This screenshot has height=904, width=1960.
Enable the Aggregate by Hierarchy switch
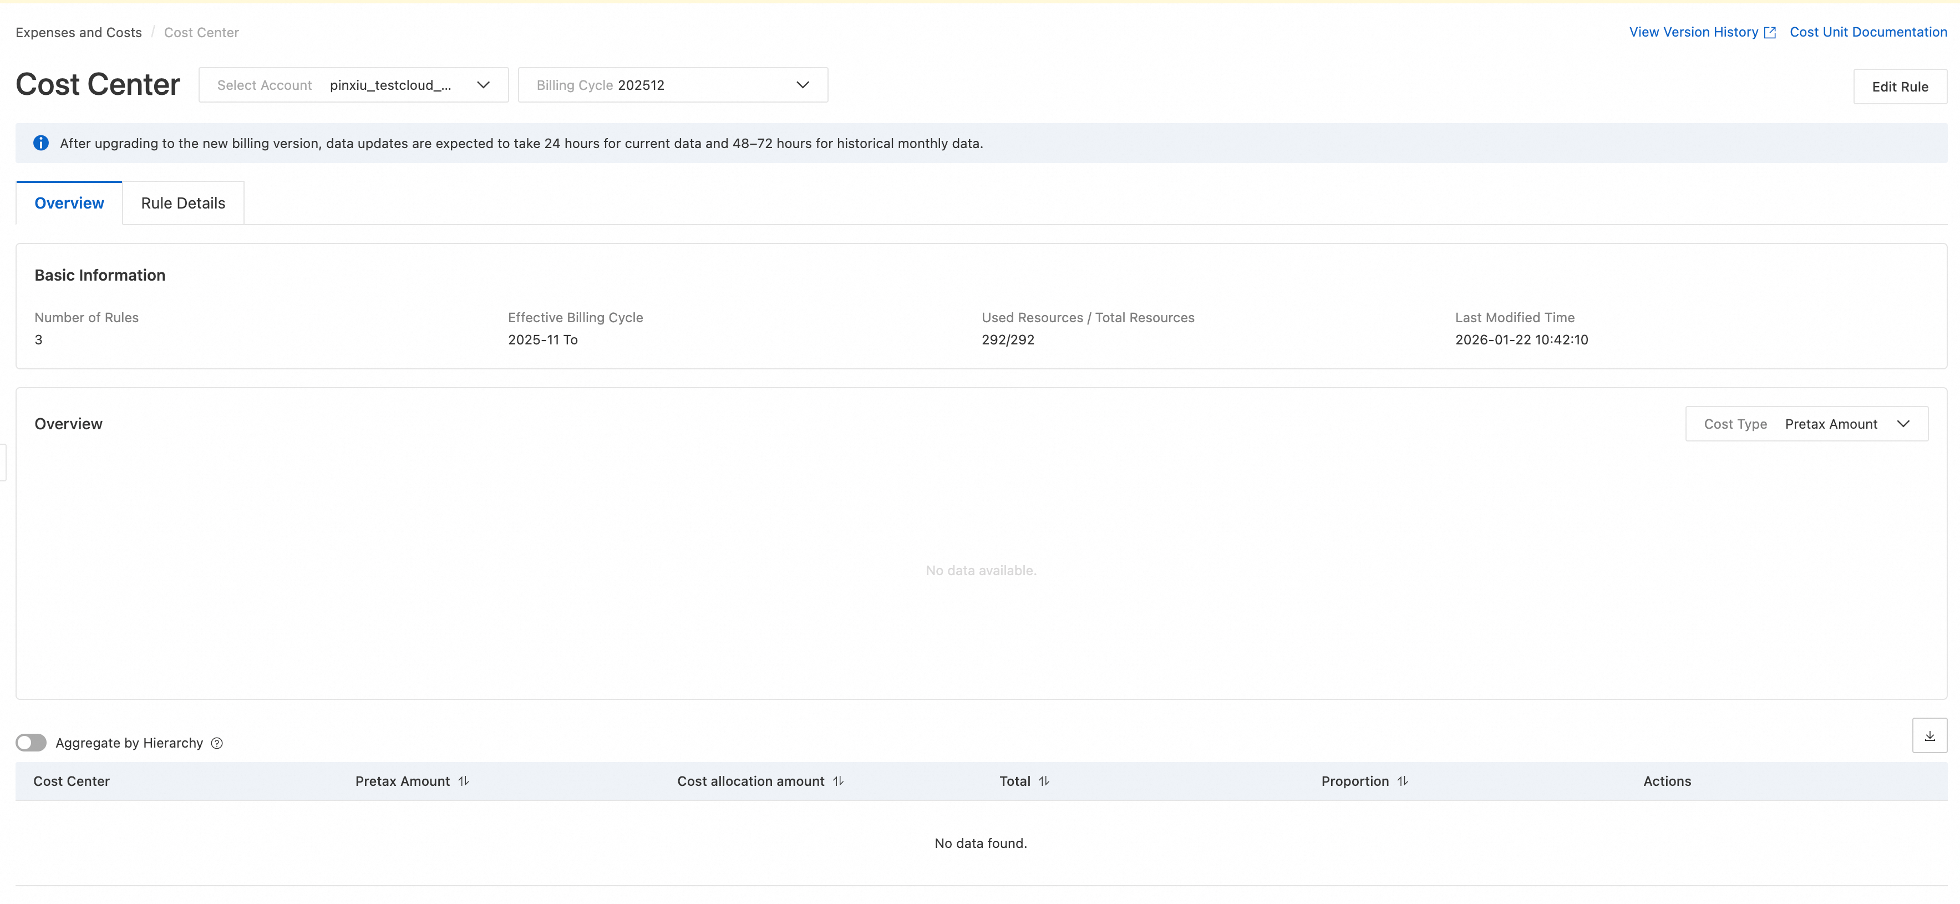[31, 743]
